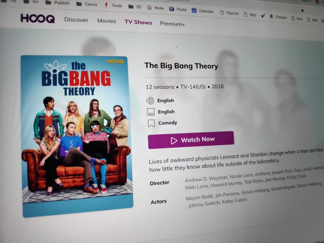324x243 pixels.
Task: Click the subtitle language icon
Action: 151,112
